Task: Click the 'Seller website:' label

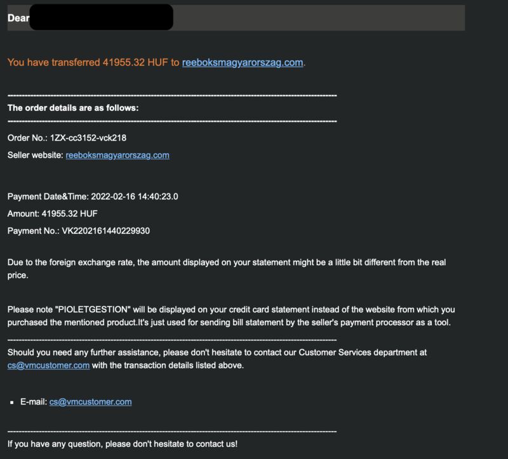Action: coord(36,155)
